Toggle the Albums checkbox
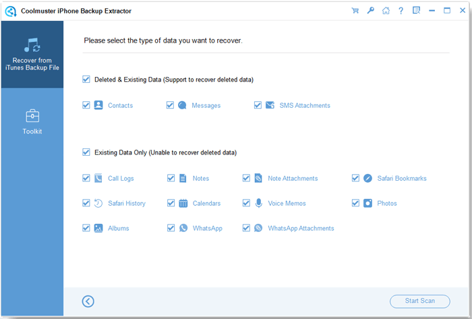The image size is (472, 319). point(86,228)
